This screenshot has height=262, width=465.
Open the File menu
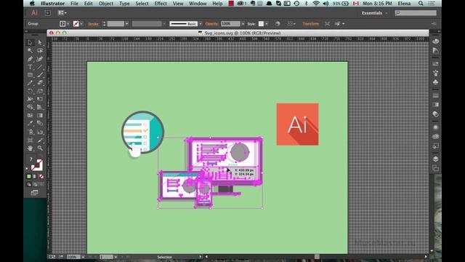pyautogui.click(x=74, y=4)
